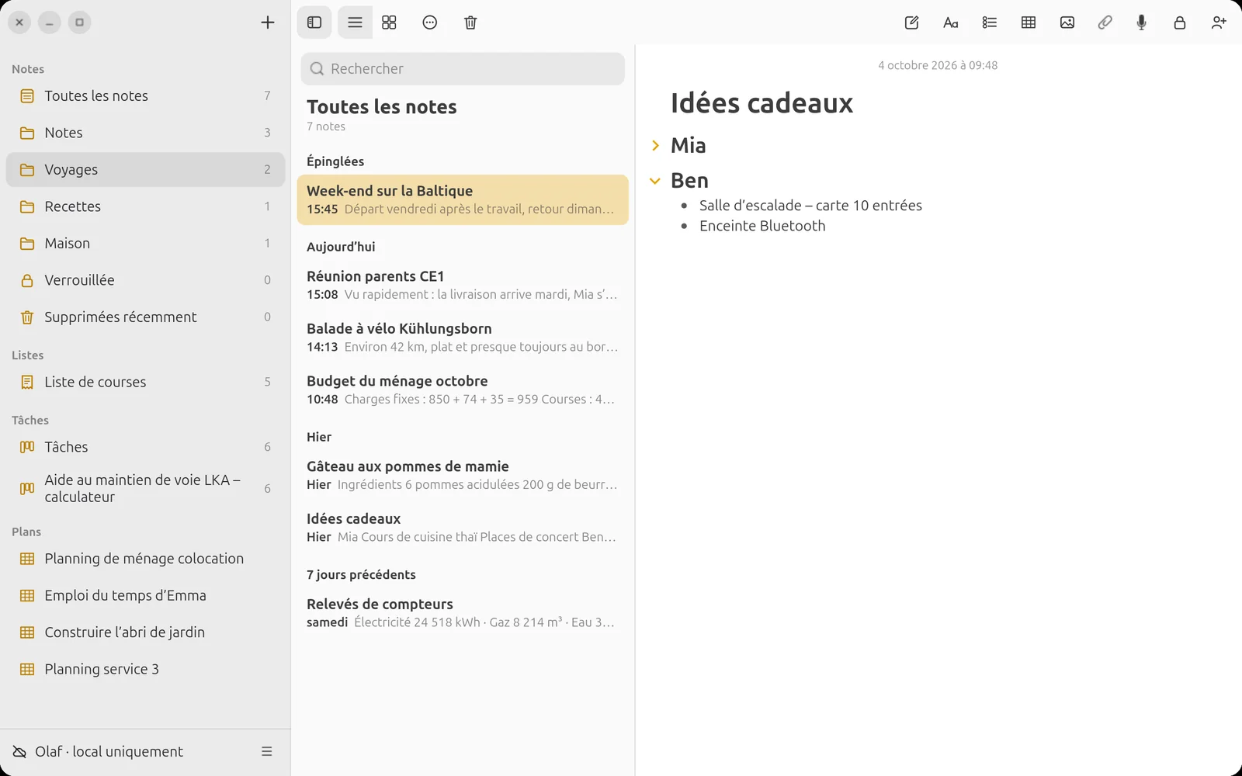Switch to gallery grid view
Screen dimensions: 1242x776
click(x=389, y=23)
